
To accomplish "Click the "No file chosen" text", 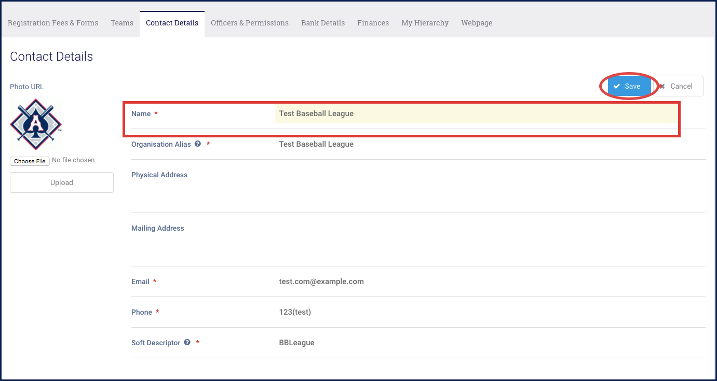I will point(74,160).
